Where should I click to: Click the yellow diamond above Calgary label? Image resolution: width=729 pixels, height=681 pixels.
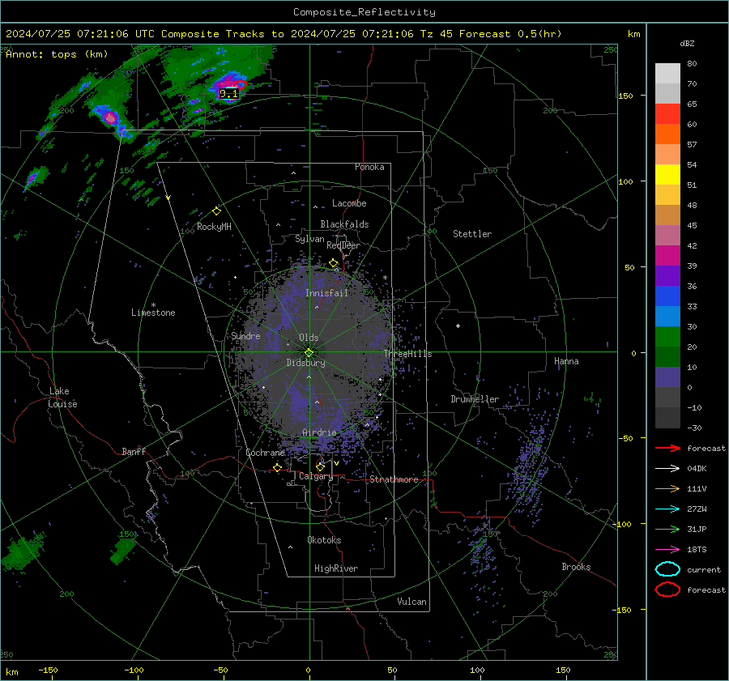tap(320, 466)
